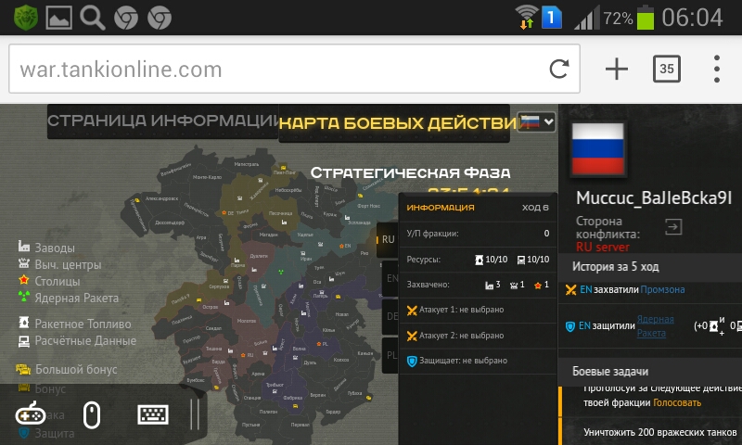
Task: Tap the gamepad icon in bottom overlay
Action: 31,414
